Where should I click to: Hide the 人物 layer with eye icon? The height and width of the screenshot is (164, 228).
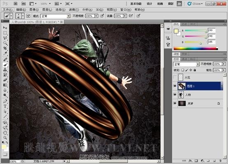[x=175, y=95]
